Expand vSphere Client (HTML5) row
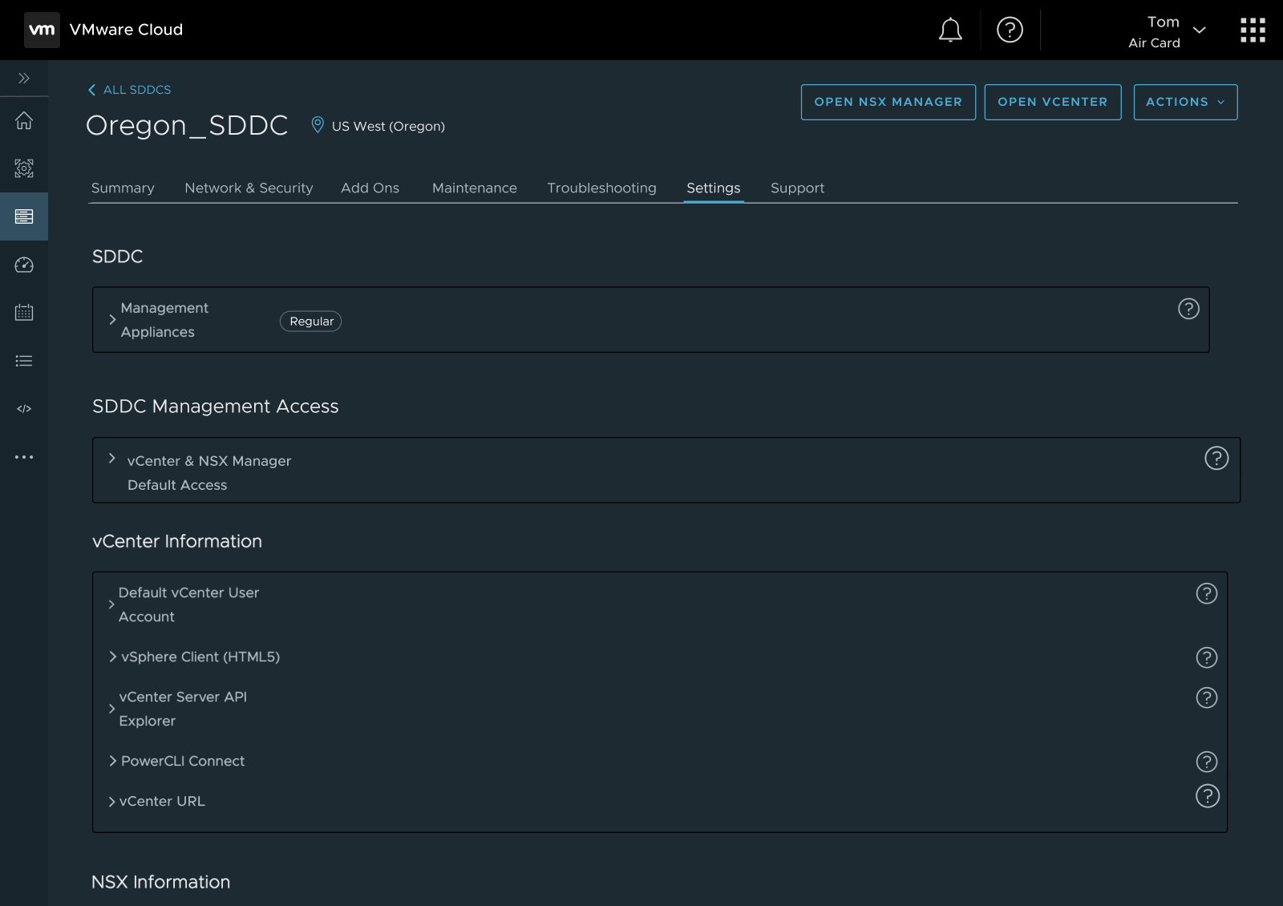 coord(113,657)
